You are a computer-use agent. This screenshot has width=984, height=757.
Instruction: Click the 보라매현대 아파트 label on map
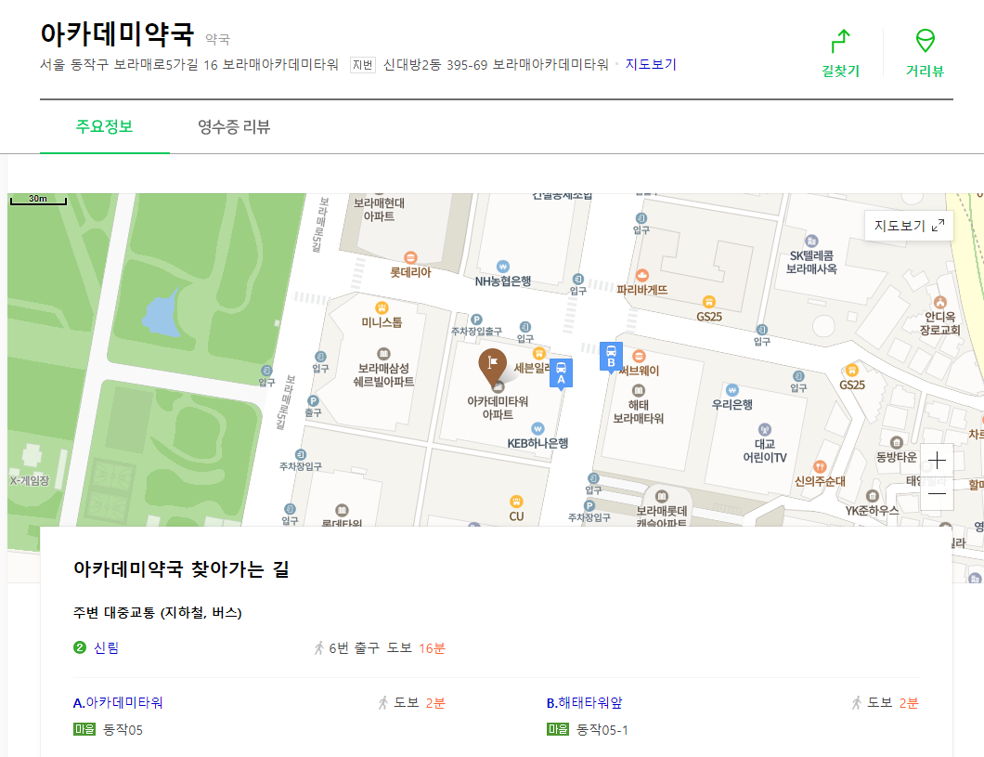click(x=379, y=210)
